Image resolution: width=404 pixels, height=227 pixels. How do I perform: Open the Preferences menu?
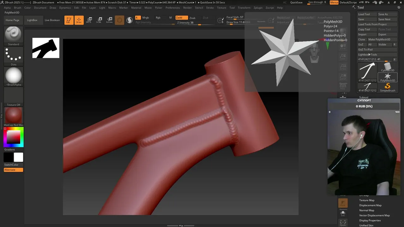point(173,8)
